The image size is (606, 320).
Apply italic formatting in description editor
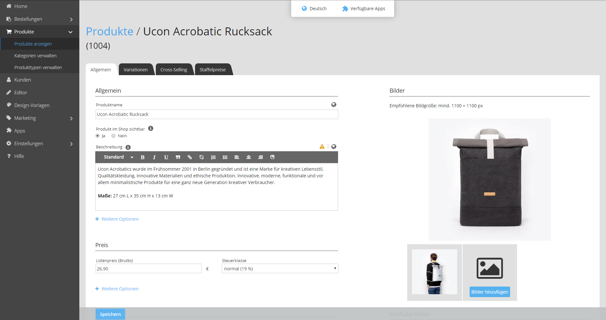coord(154,157)
